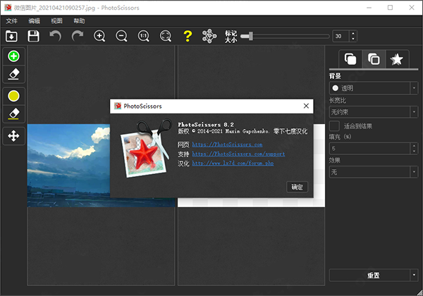The width and height of the screenshot is (423, 296).
Task: Open the 效果 无 dropdown
Action: click(x=373, y=171)
